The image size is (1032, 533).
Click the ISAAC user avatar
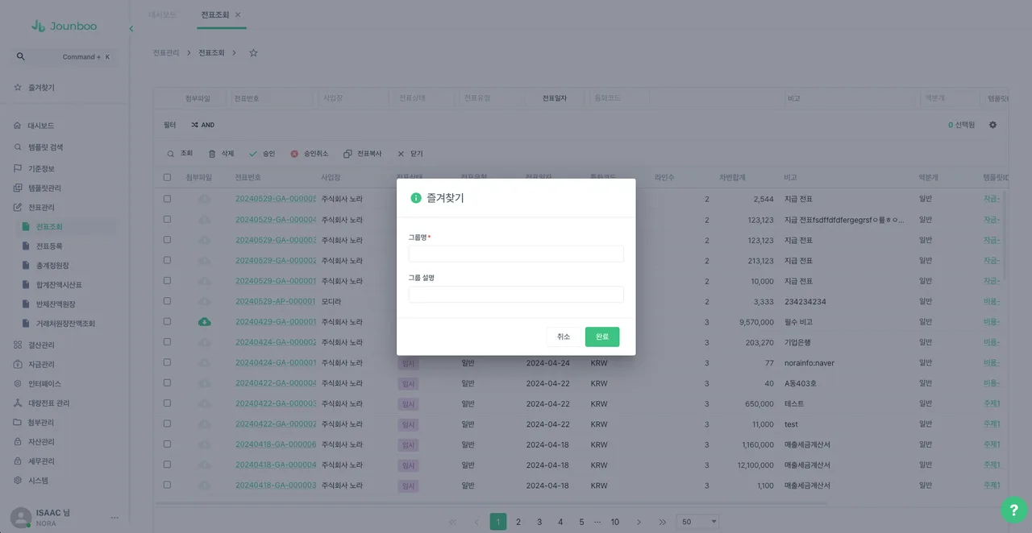21,518
